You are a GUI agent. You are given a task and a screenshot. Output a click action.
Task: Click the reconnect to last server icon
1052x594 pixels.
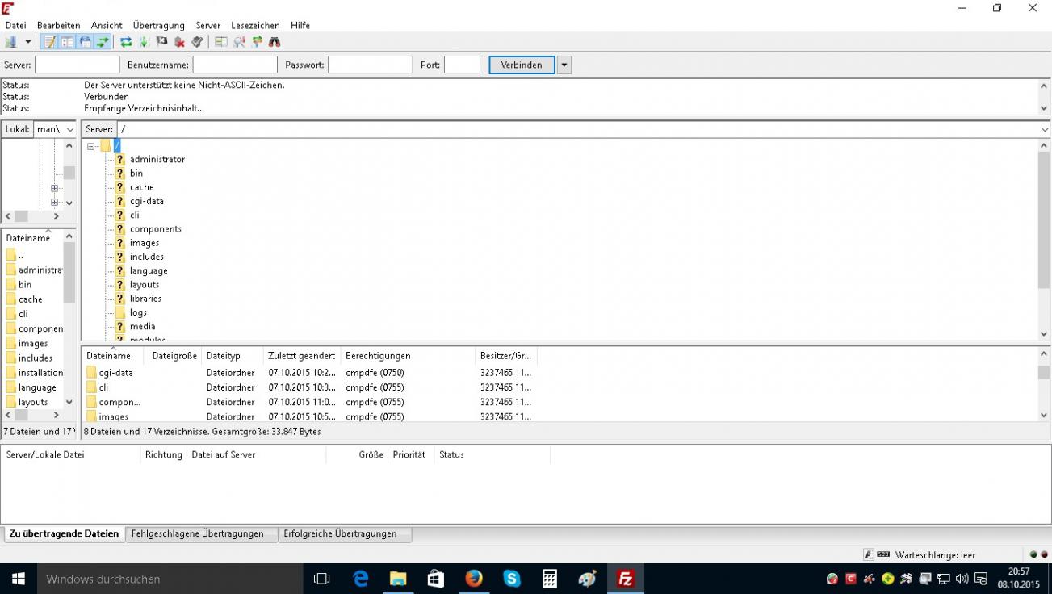point(197,42)
